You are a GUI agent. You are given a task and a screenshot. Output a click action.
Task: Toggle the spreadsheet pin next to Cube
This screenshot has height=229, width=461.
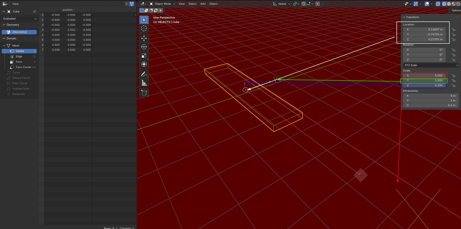pos(35,12)
